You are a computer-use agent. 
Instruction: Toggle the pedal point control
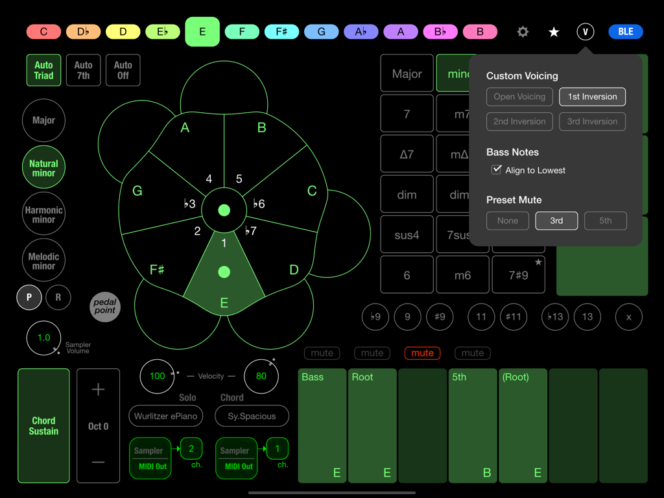click(x=104, y=307)
